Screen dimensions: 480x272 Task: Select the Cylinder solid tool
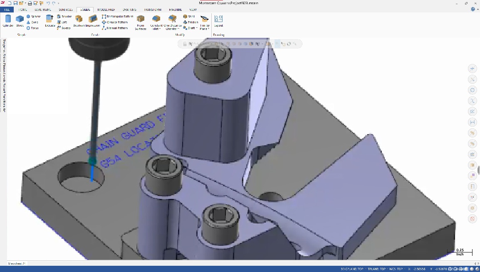click(8, 20)
